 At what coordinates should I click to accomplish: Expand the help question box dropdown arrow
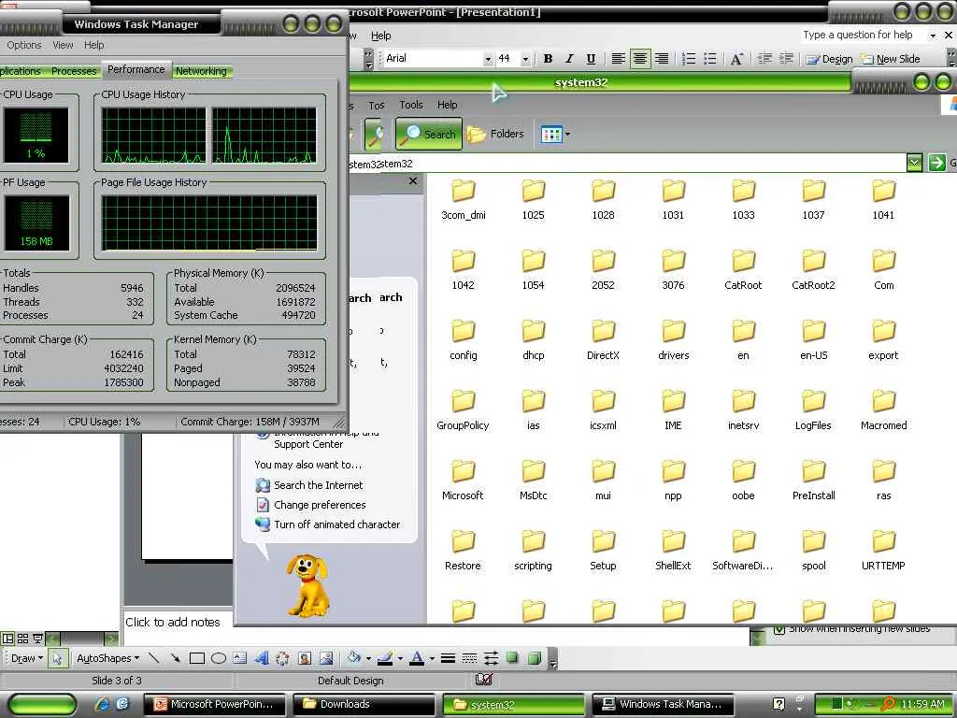[933, 36]
